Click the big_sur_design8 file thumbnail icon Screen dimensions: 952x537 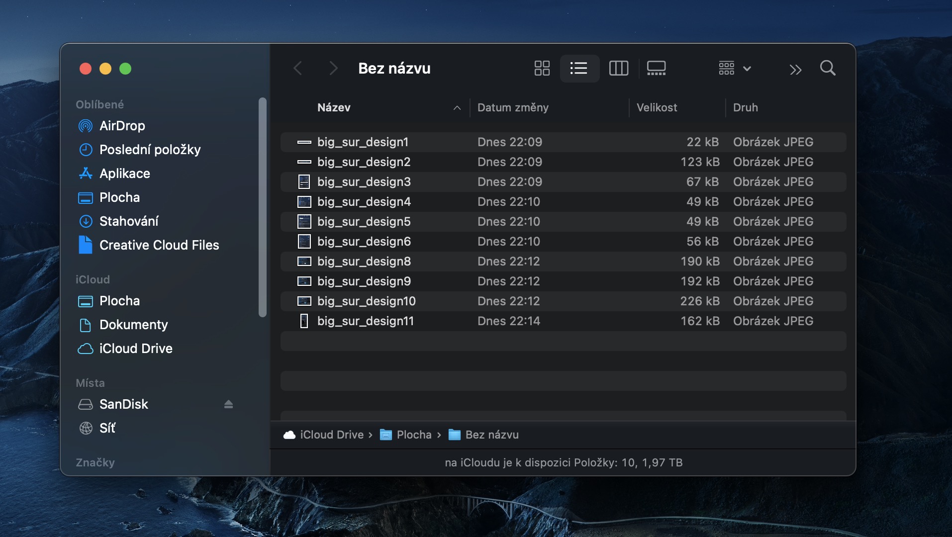pos(304,261)
